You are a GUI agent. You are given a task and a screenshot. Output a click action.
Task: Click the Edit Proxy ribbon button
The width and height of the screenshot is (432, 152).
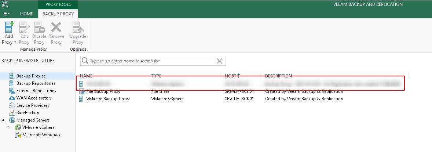(24, 33)
